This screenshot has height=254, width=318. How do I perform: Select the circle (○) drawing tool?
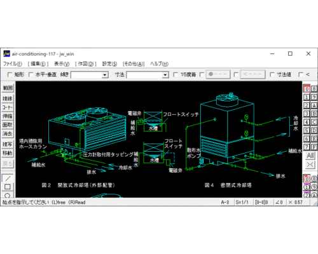(x=8, y=195)
